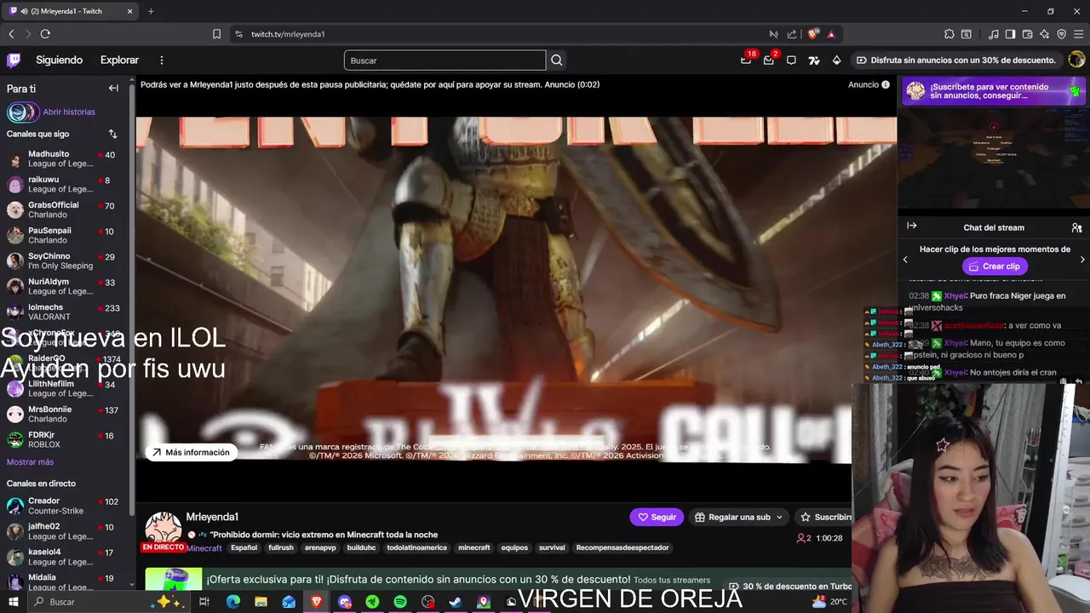
Task: Click the Suscribirse star button
Action: tap(824, 517)
